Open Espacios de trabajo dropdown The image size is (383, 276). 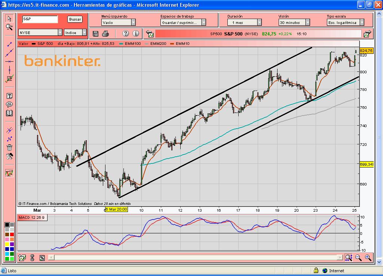pyautogui.click(x=183, y=22)
